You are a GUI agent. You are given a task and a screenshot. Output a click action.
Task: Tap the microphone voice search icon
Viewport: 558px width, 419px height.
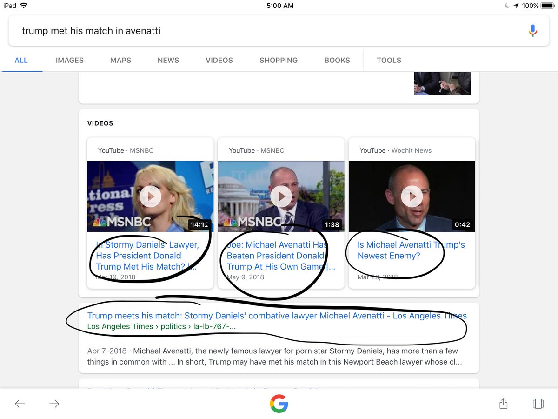tap(533, 31)
